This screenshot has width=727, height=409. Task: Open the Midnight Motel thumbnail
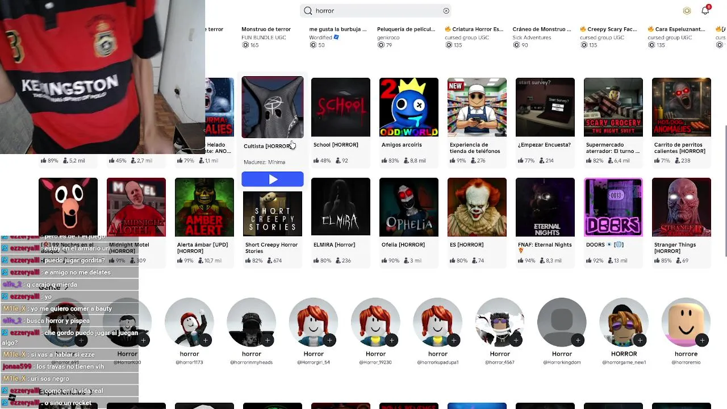point(136,207)
